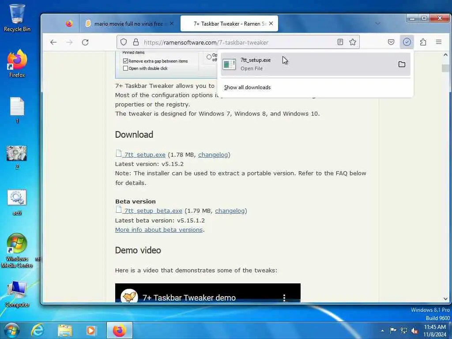Click the 7+ Taskbar Tweaker demo video title
Image resolution: width=452 pixels, height=339 pixels.
189,298
